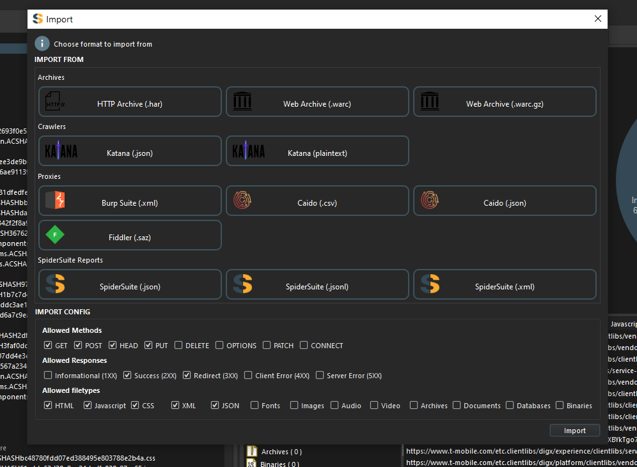
Task: Click the Katana (.json) logo icon
Action: pos(61,151)
